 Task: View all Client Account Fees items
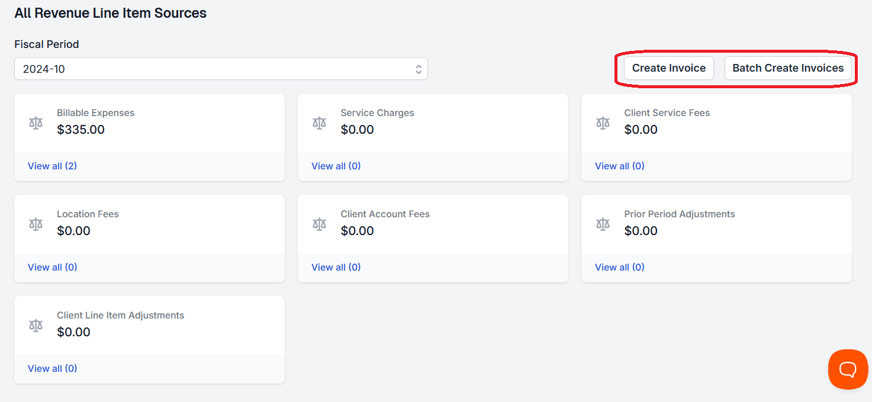(x=336, y=268)
